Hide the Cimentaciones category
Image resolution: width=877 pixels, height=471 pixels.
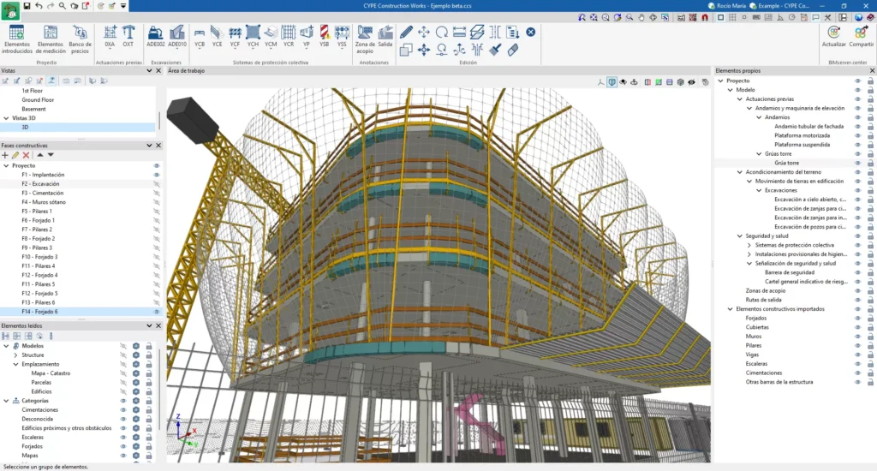122,410
